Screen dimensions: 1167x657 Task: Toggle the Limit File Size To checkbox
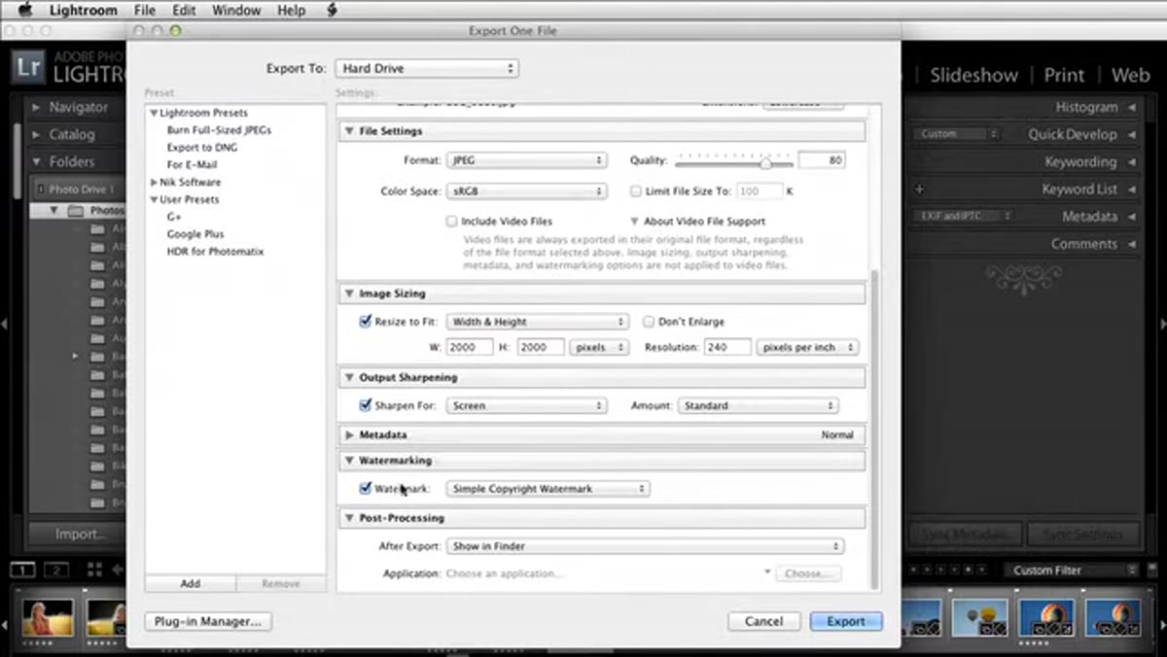tap(636, 191)
